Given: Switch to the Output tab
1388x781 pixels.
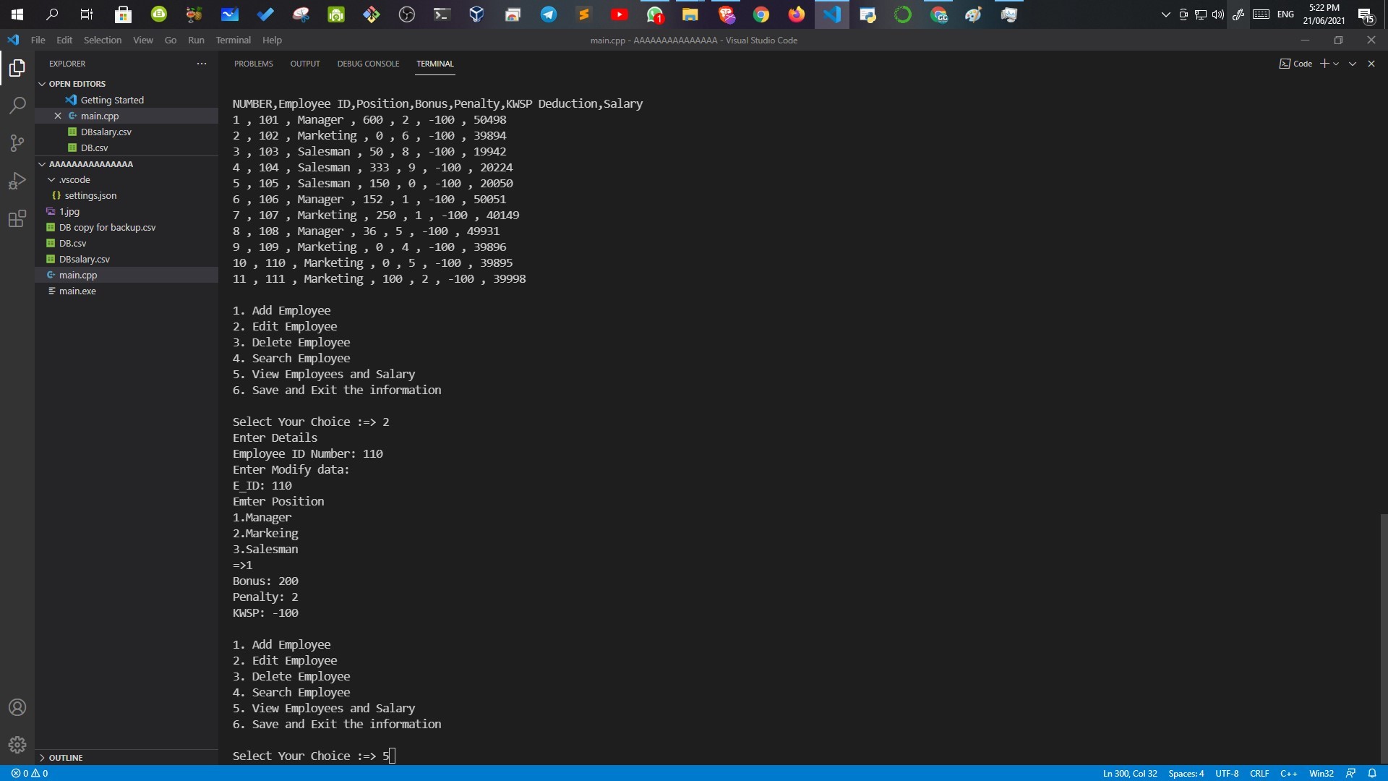Looking at the screenshot, I should [x=305, y=64].
